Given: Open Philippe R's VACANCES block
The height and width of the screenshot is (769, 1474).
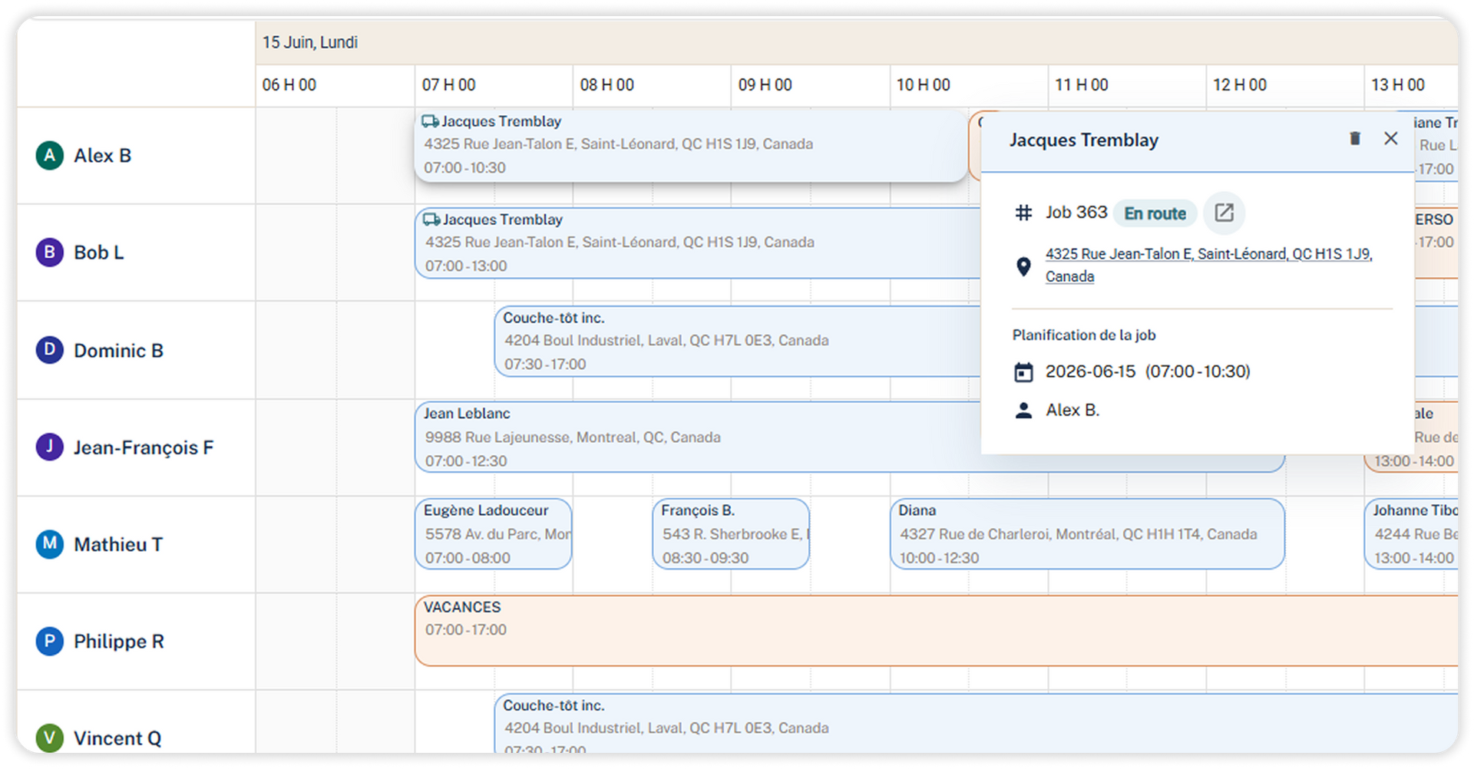Looking at the screenshot, I should point(937,630).
